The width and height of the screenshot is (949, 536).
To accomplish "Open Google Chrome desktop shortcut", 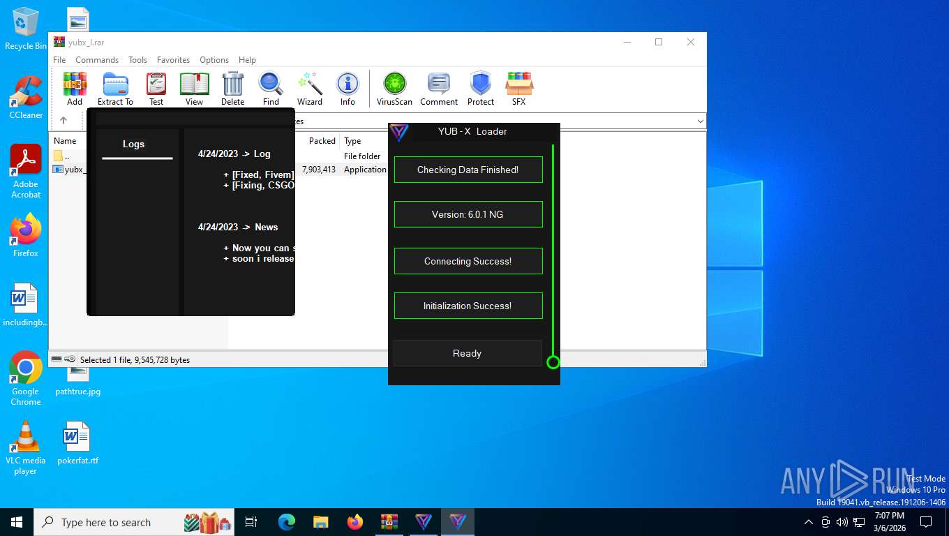I will pyautogui.click(x=26, y=378).
